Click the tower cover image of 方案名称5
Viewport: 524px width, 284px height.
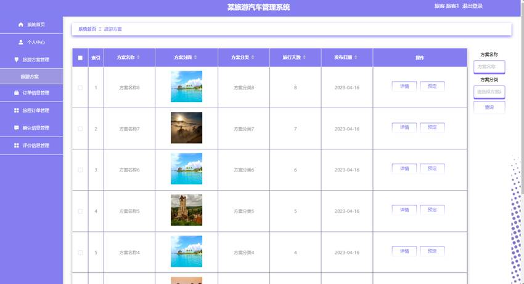point(186,210)
